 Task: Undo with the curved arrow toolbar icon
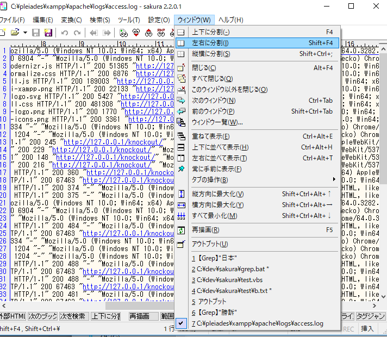pos(65,33)
